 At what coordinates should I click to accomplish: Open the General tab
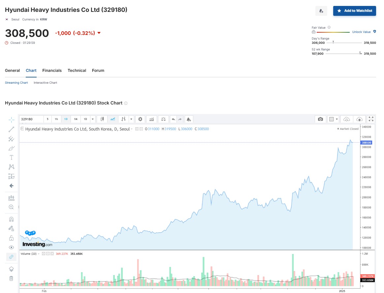tap(12, 71)
